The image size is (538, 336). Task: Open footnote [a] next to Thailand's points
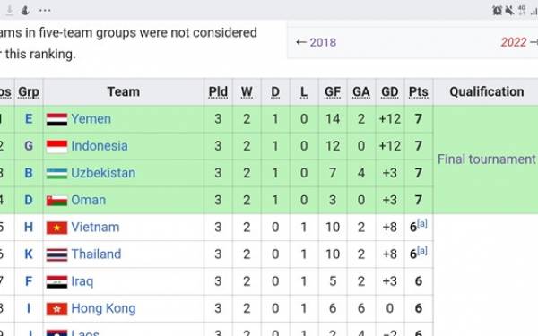[422, 251]
